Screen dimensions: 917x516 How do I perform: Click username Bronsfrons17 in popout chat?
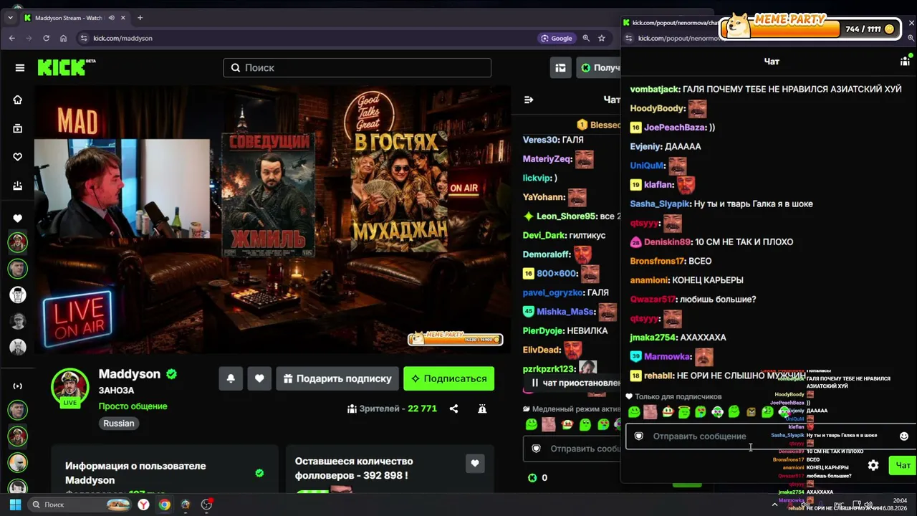click(658, 261)
